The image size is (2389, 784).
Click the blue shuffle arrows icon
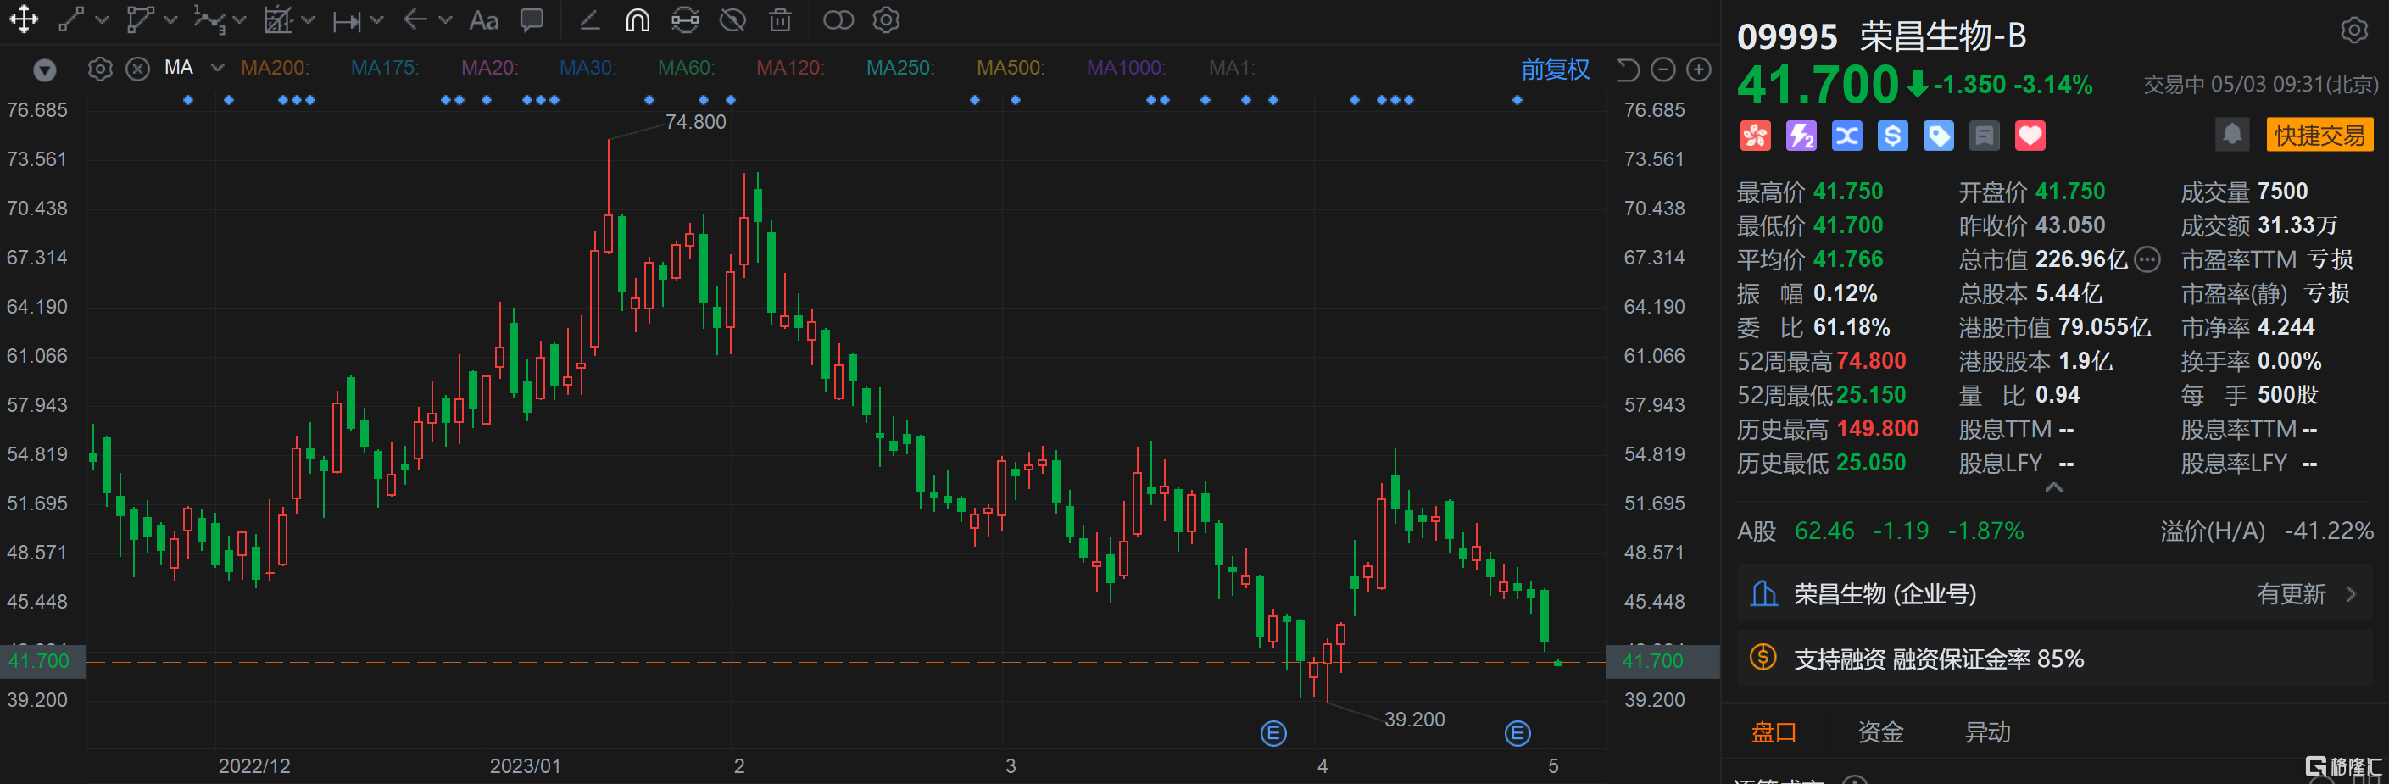click(x=1846, y=136)
